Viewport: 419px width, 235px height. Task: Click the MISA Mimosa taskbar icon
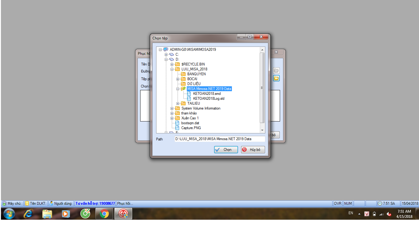pyautogui.click(x=123, y=214)
